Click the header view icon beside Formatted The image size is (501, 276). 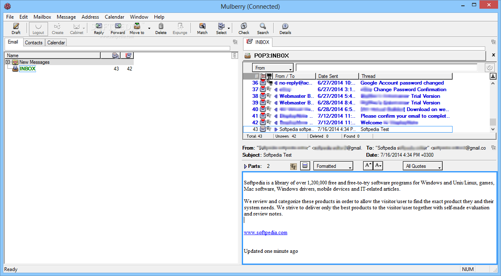pos(305,166)
